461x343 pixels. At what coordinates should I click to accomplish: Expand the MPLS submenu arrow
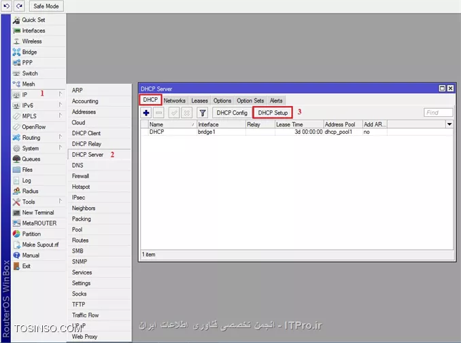tap(61, 115)
